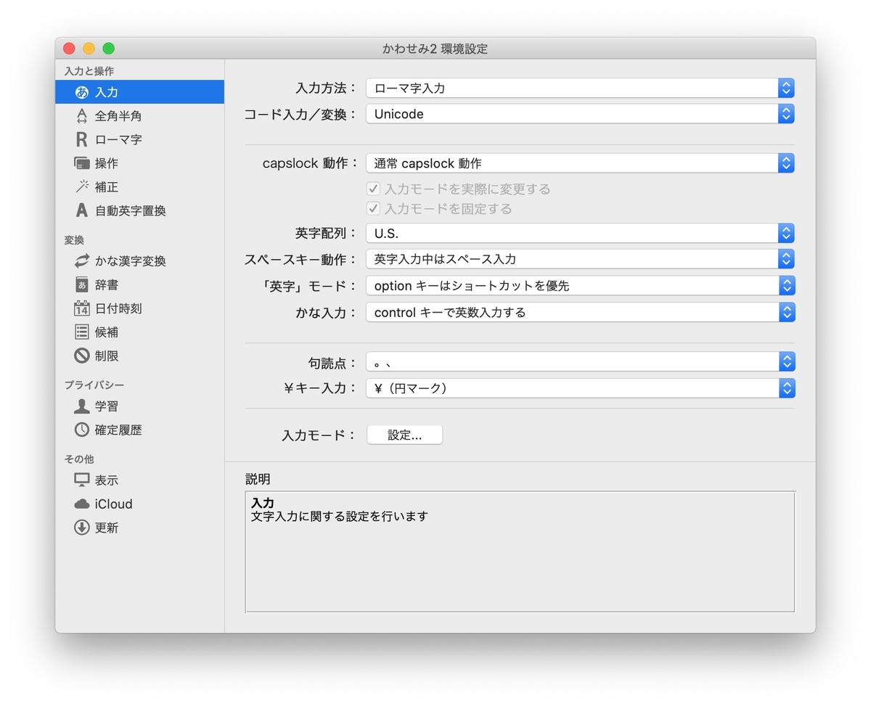Select the 補正 icon in the sidebar
Image resolution: width=871 pixels, height=706 pixels.
(83, 186)
